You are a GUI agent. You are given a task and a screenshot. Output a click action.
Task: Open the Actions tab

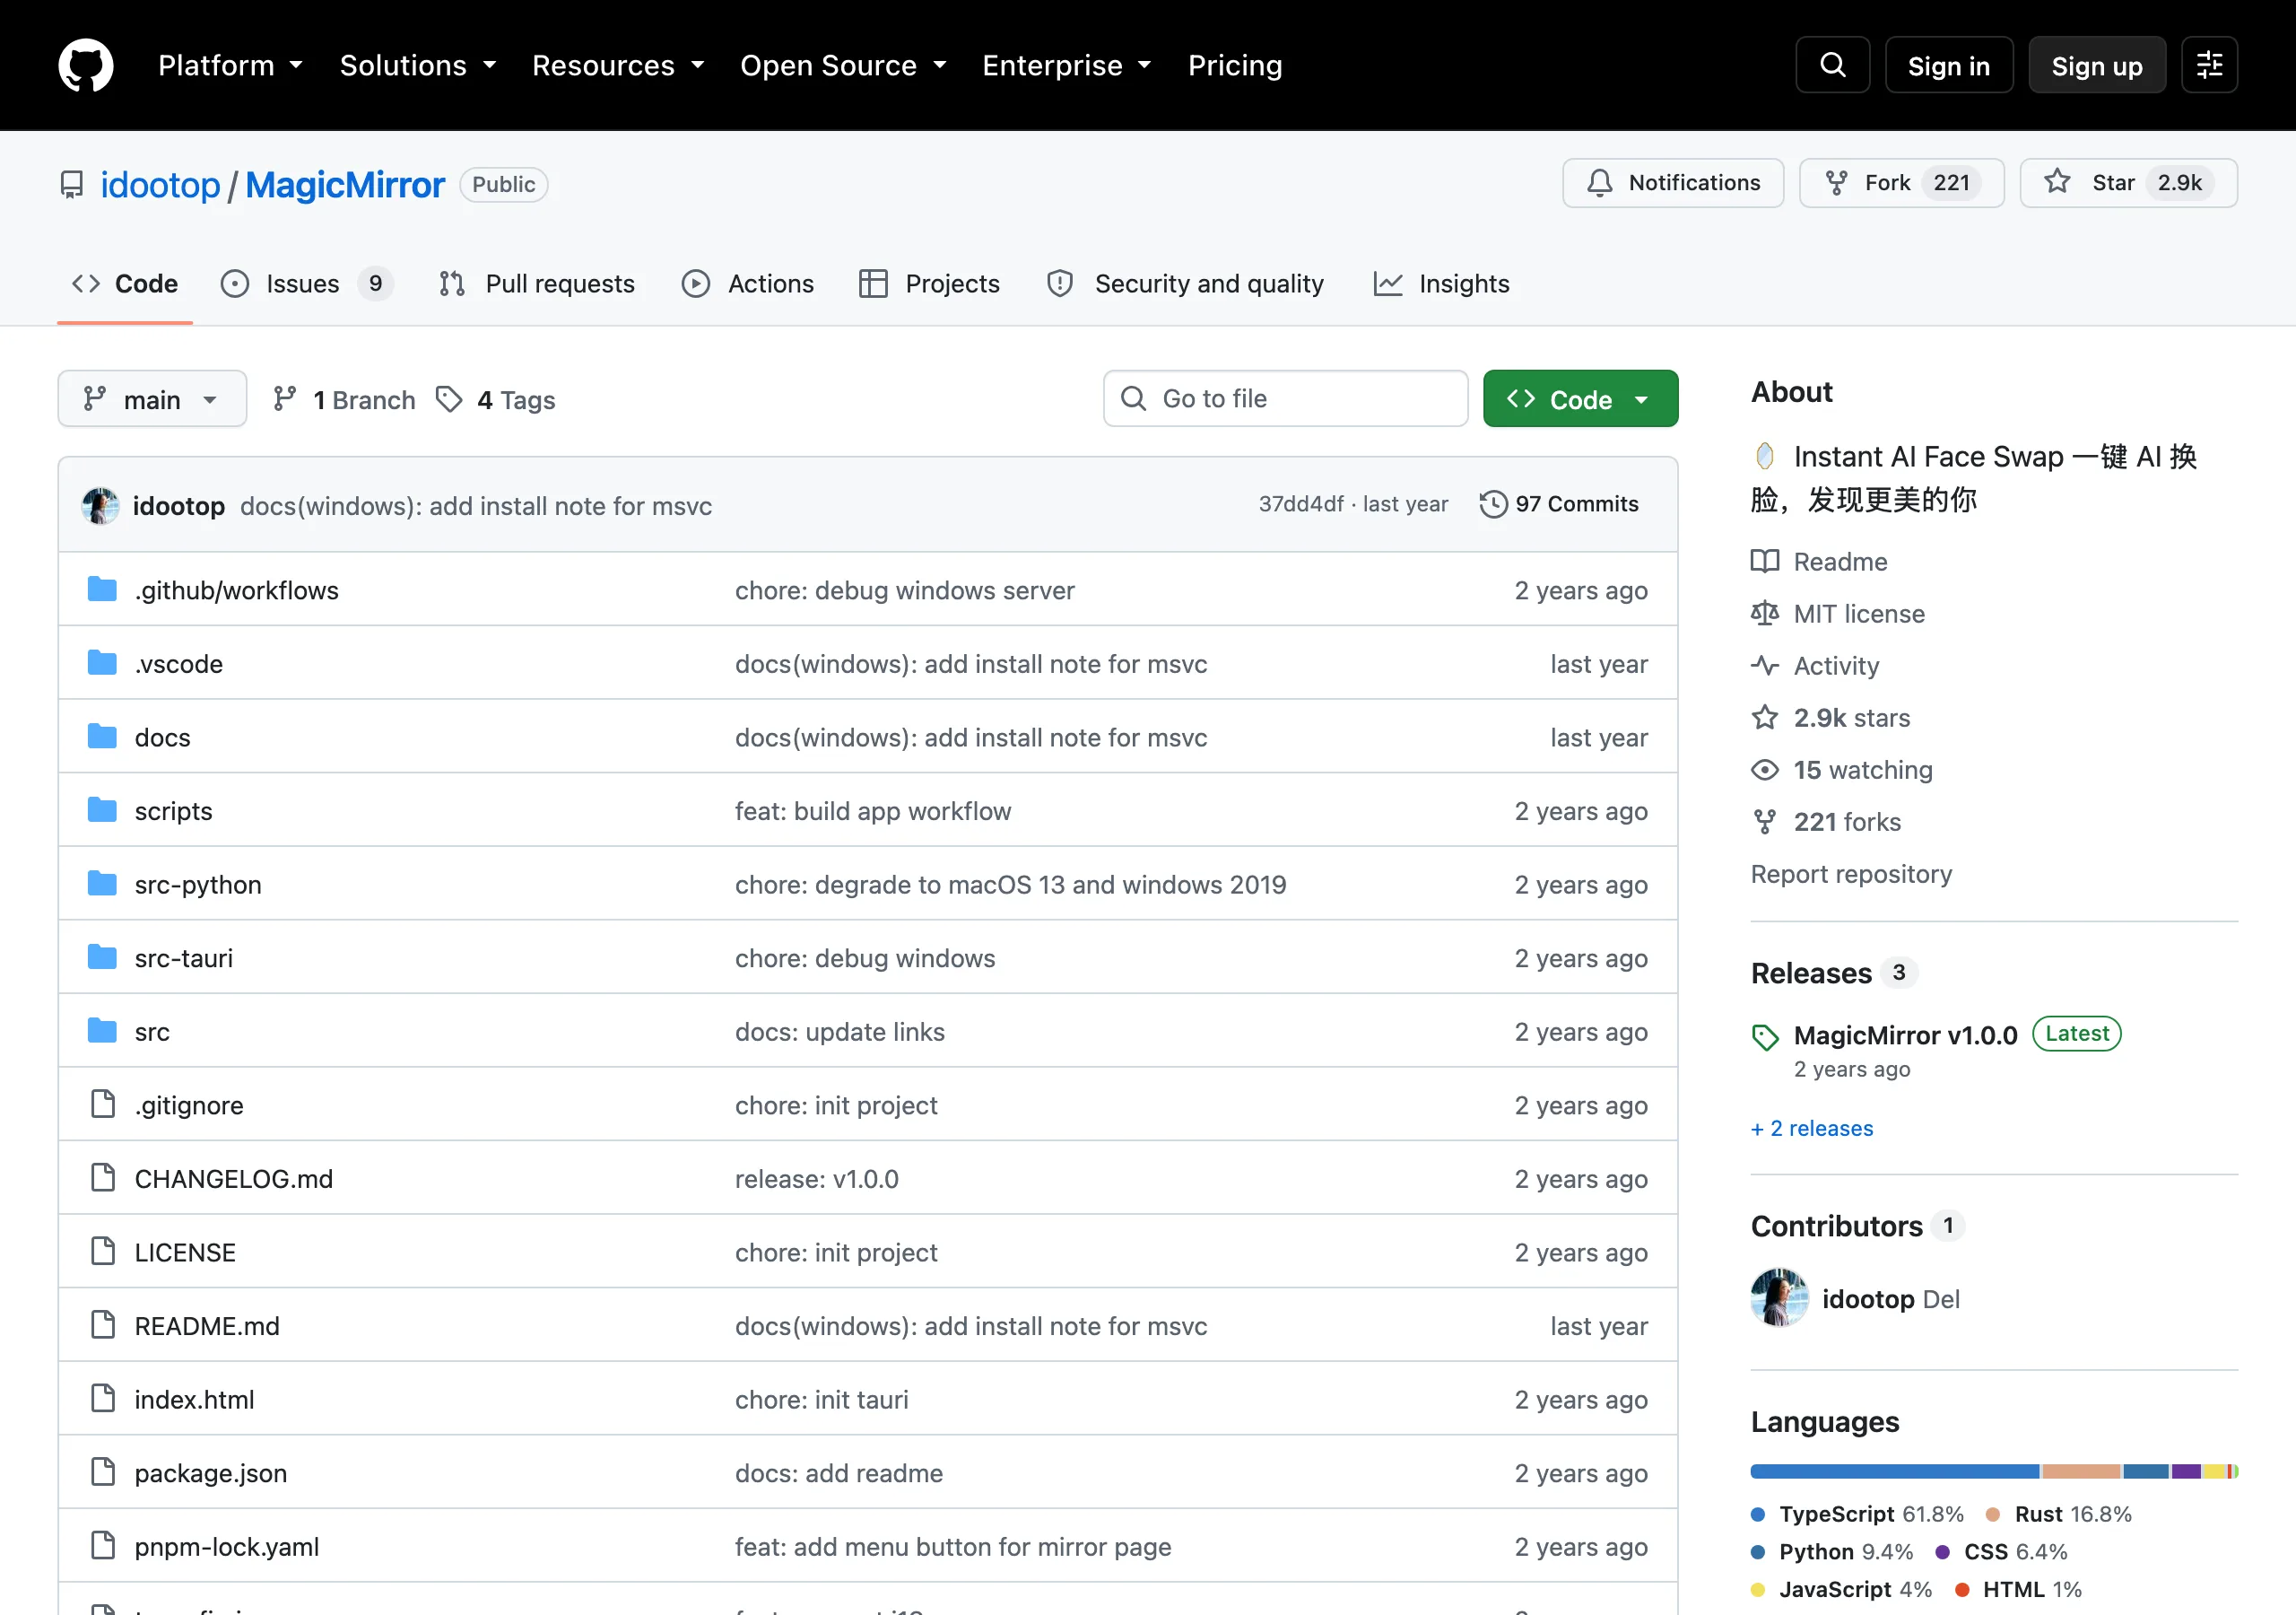[748, 284]
